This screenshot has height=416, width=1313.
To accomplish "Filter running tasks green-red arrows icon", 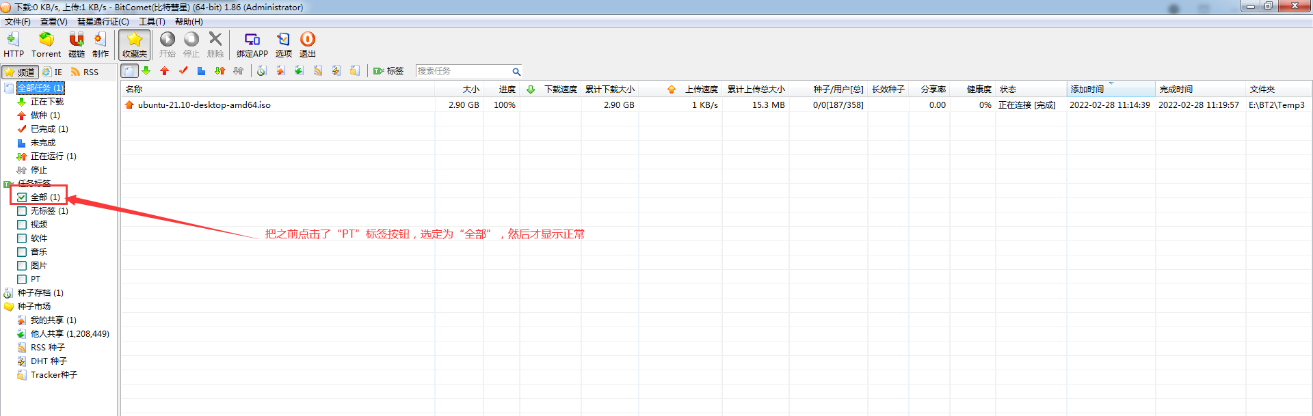I will (x=220, y=71).
